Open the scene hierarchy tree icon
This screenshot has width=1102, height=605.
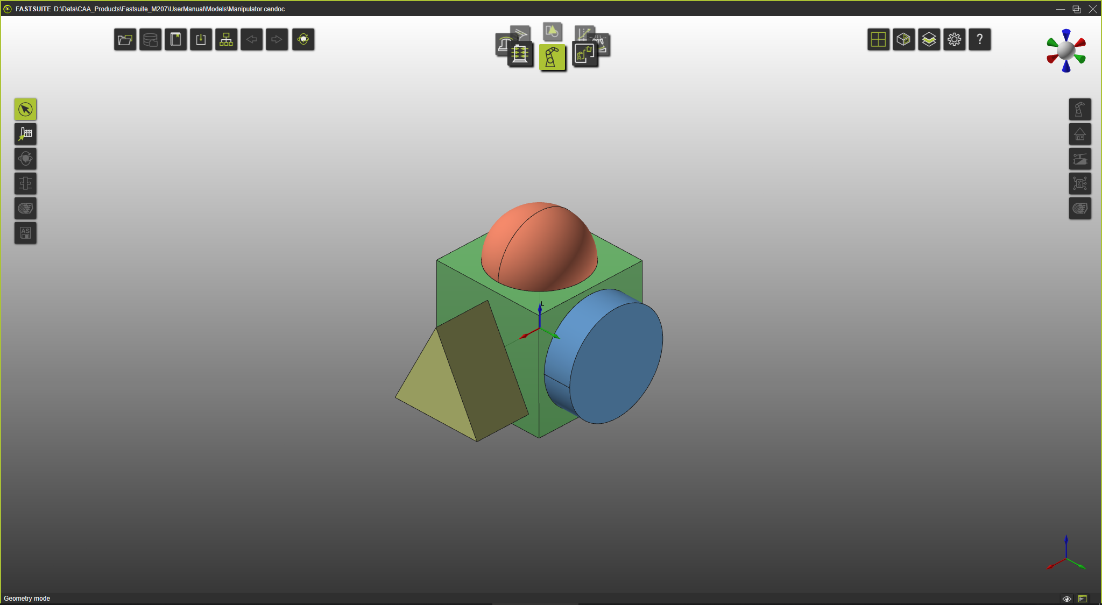click(226, 39)
